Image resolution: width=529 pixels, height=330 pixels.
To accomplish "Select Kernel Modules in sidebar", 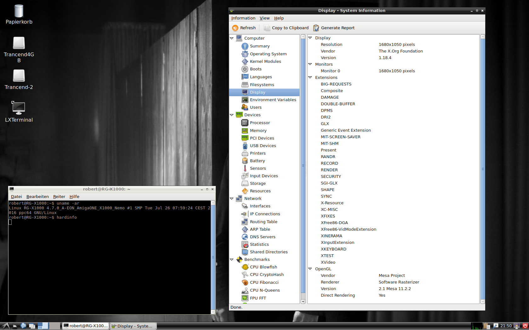I will pyautogui.click(x=265, y=62).
